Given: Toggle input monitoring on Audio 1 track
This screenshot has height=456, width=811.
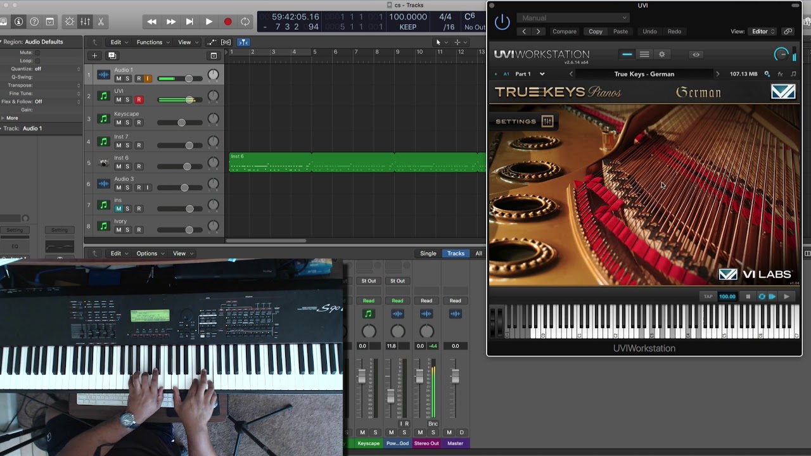Looking at the screenshot, I should coord(148,79).
